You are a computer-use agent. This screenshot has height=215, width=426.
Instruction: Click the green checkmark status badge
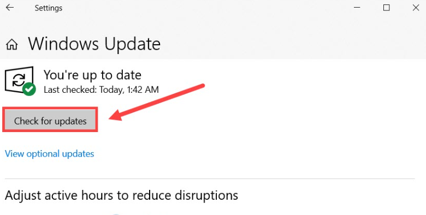(29, 89)
